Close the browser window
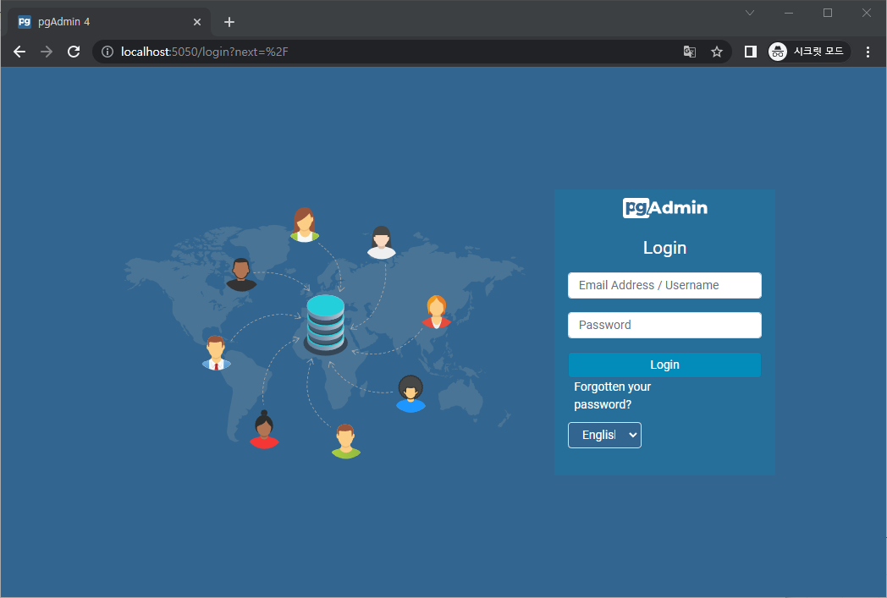The image size is (887, 598). click(866, 13)
